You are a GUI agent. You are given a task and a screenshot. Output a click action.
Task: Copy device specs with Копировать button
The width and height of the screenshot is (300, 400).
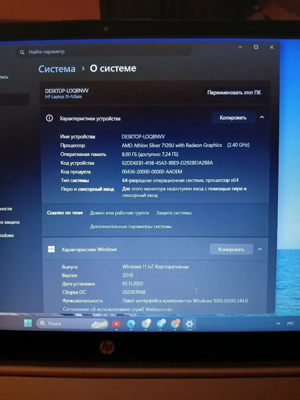pos(233,117)
